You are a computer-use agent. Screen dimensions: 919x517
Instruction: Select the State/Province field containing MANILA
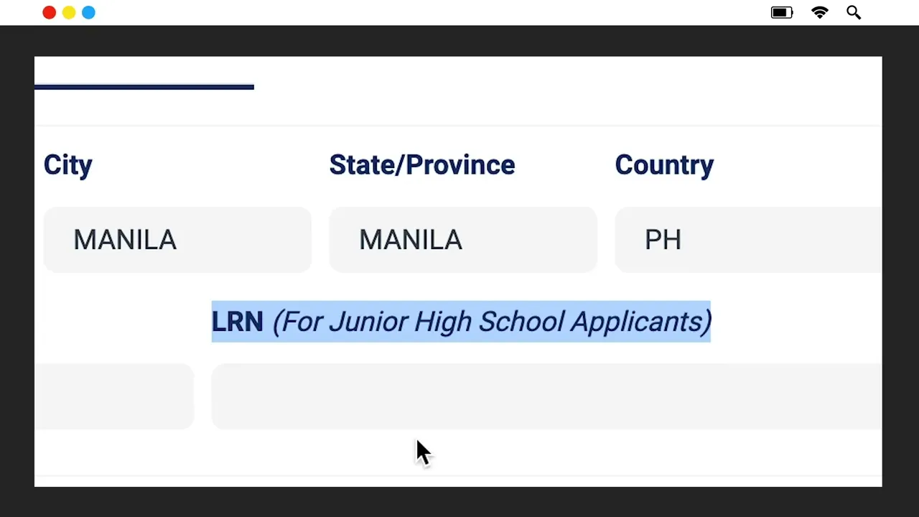coord(463,240)
